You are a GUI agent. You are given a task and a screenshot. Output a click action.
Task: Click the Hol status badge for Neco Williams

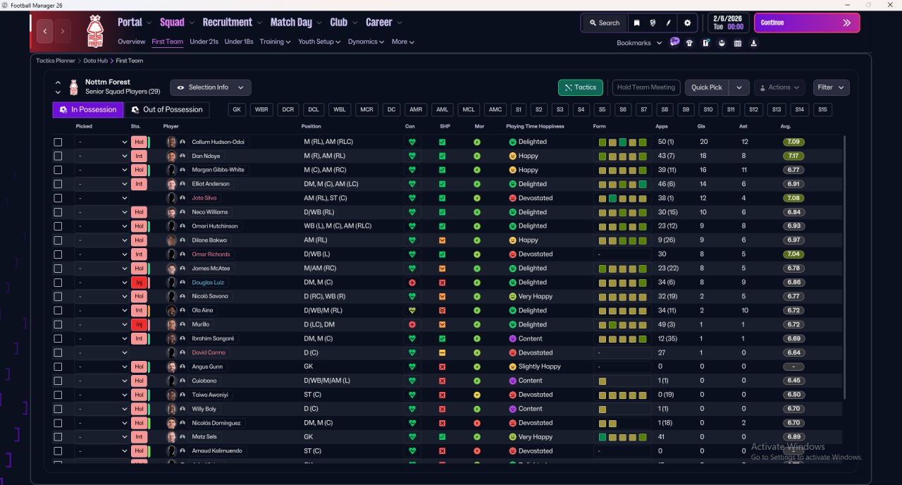point(139,212)
